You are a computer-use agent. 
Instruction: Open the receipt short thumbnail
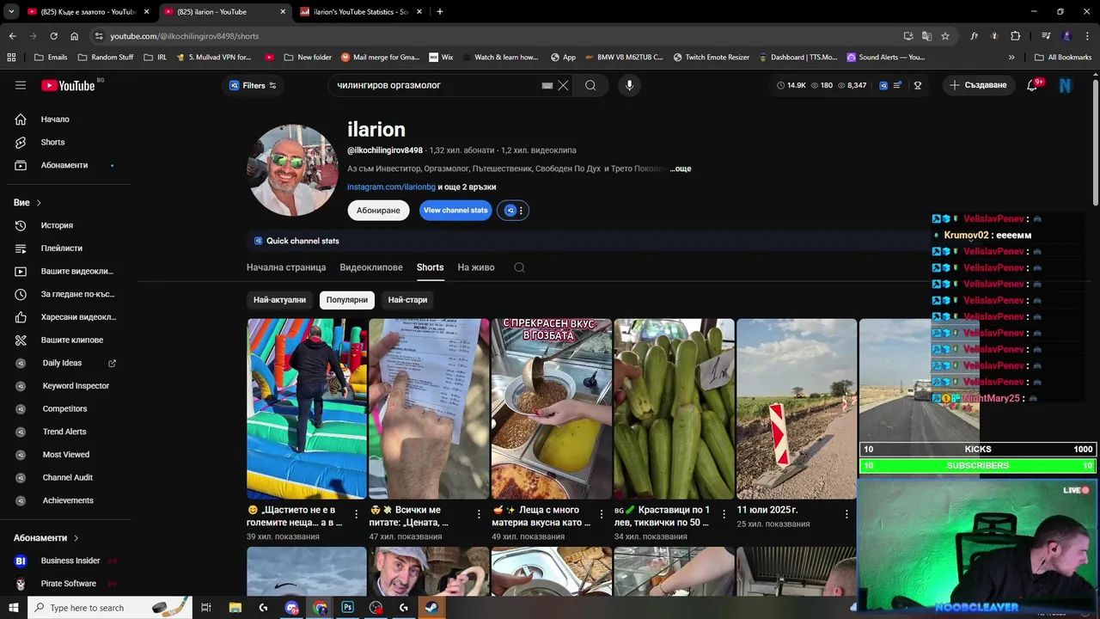click(x=429, y=409)
